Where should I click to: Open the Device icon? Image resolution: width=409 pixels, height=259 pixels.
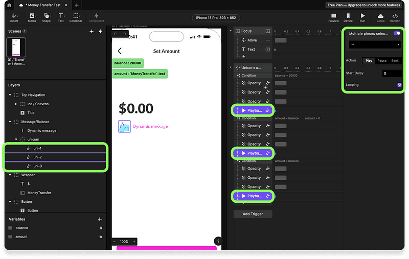pos(348,17)
